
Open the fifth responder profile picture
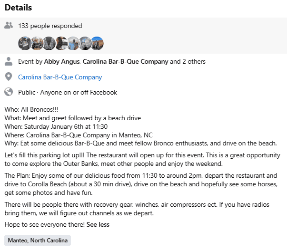(74, 43)
